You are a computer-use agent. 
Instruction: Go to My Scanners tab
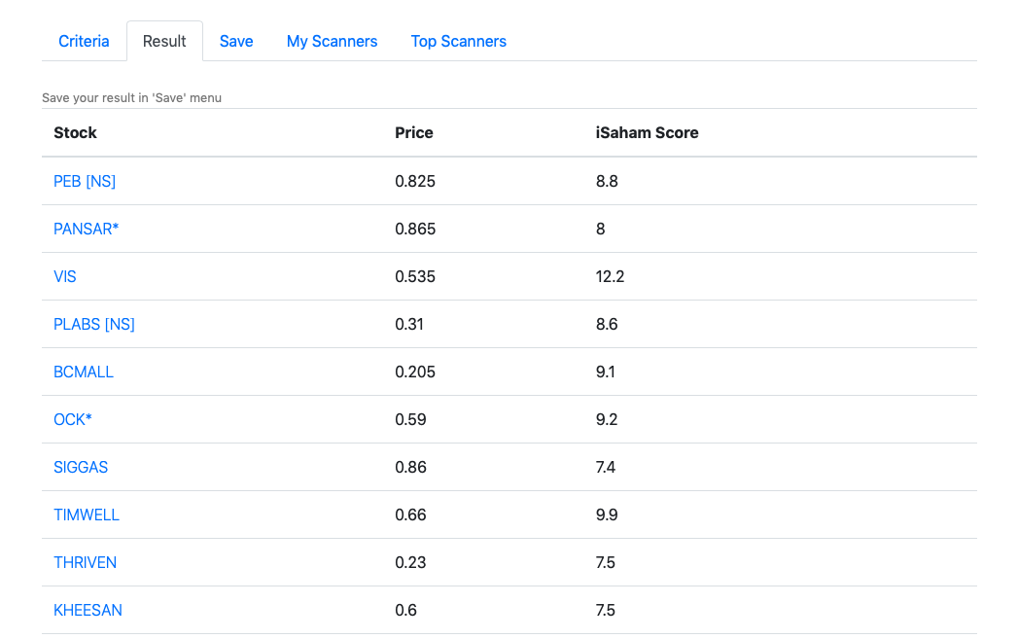click(332, 42)
